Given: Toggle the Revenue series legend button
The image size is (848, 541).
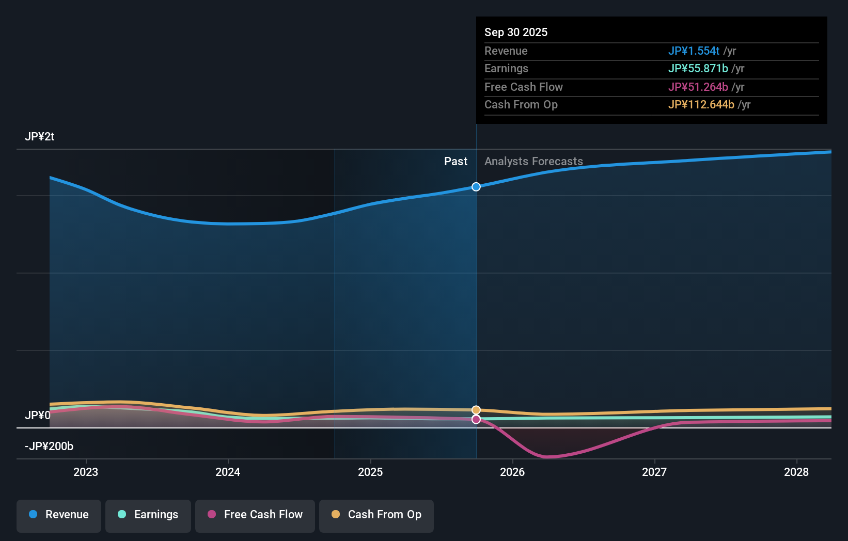Looking at the screenshot, I should pos(59,516).
